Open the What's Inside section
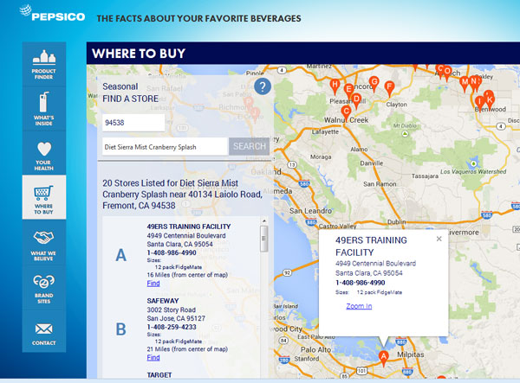This screenshot has width=520, height=383. (x=44, y=109)
